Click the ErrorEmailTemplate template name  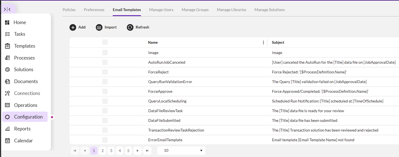165,140
